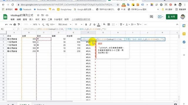The height and width of the screenshot is (105, 188).
Task: Open the comment history icon
Action: point(152,17)
